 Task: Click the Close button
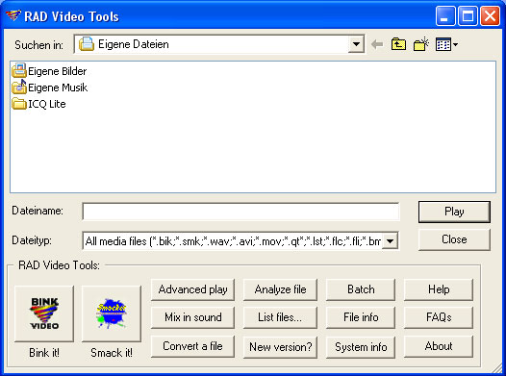(x=454, y=239)
